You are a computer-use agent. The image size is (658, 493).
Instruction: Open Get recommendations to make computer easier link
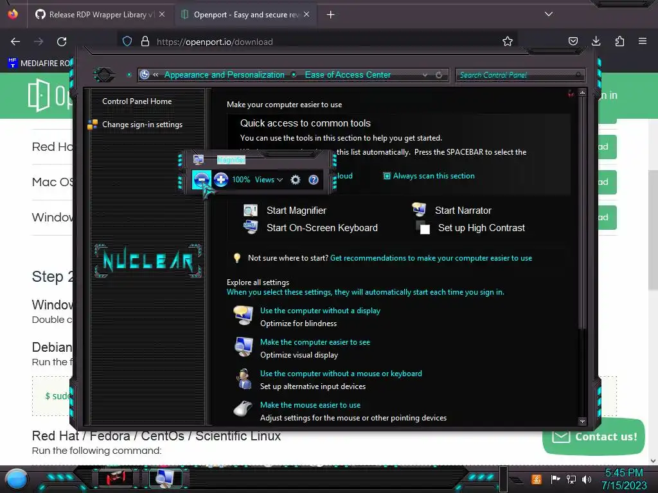pyautogui.click(x=431, y=258)
